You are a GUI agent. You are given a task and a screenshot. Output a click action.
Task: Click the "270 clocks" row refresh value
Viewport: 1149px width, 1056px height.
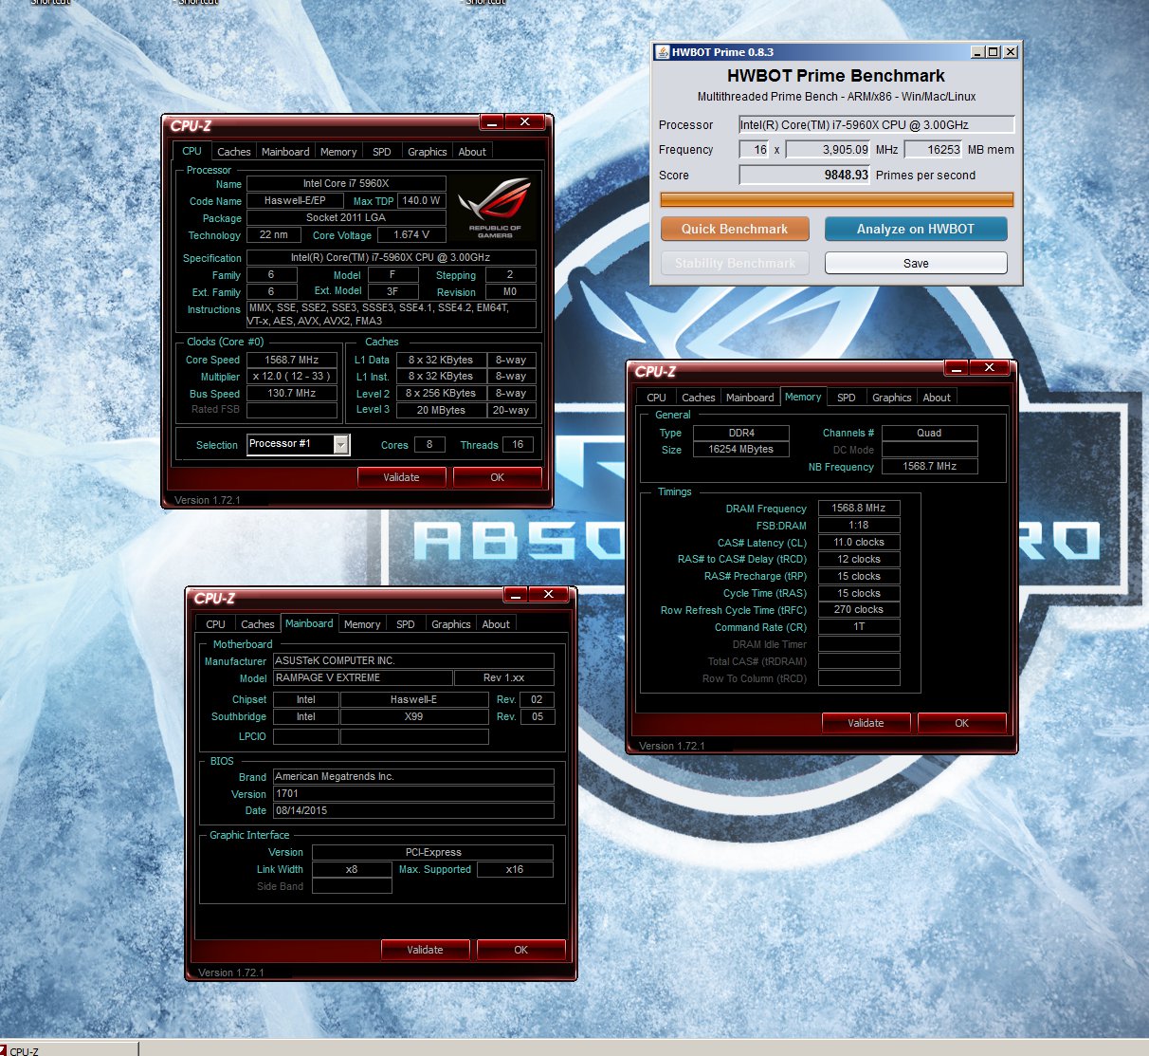[859, 609]
